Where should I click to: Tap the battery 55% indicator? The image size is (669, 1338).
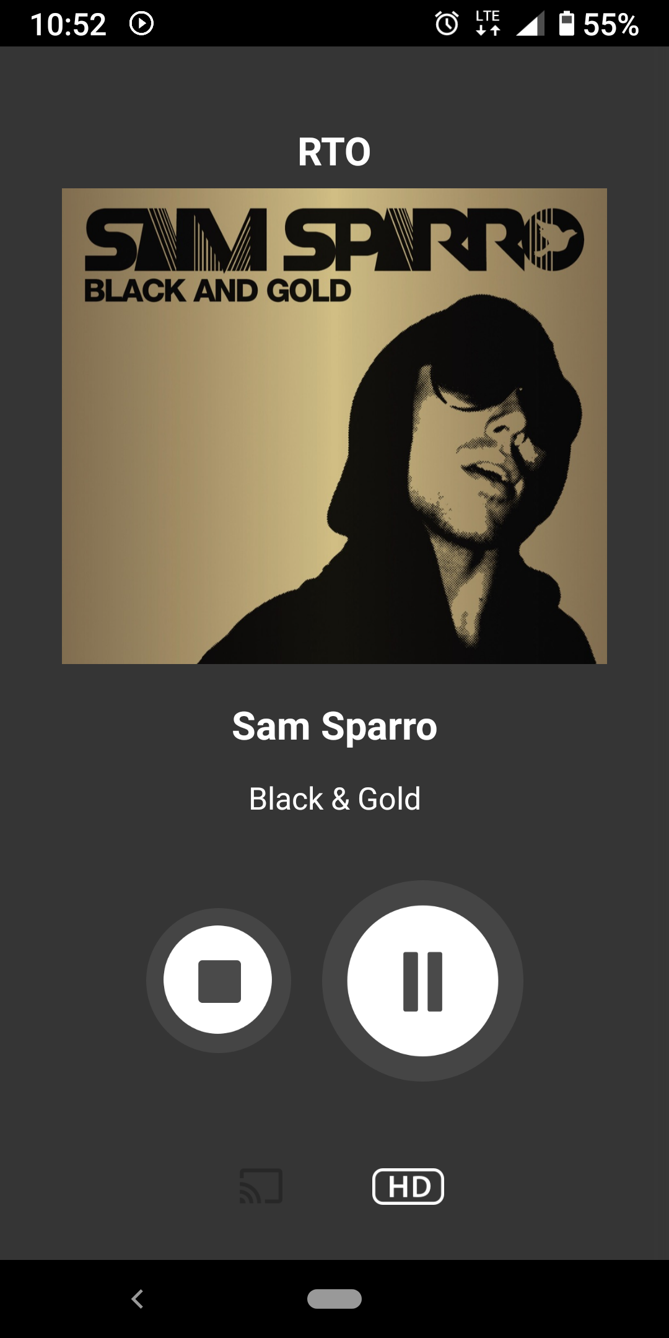[598, 24]
